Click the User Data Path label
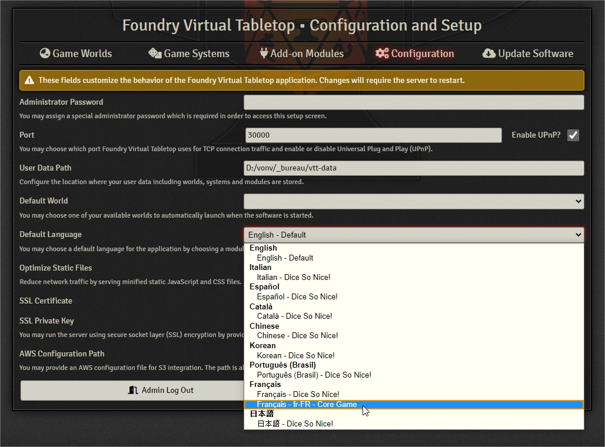Viewport: 605px width, 447px height. point(45,168)
